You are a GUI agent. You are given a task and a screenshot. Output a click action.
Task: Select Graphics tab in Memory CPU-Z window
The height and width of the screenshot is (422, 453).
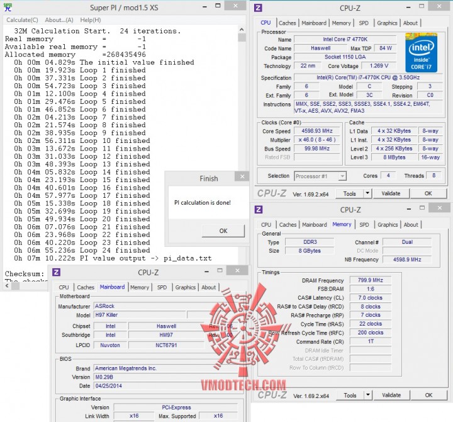pos(388,225)
